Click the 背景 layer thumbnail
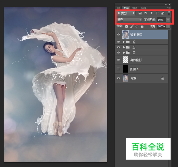 point(125,78)
